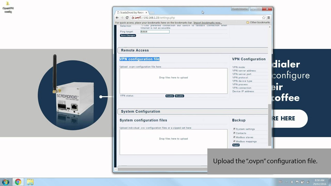Show hidden system tray icons
Viewport: 331px width, 186px height.
(x=287, y=182)
